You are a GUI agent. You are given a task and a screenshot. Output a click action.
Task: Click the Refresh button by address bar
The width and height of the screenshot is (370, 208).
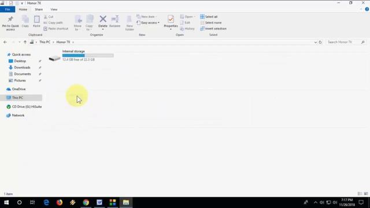[x=320, y=42]
